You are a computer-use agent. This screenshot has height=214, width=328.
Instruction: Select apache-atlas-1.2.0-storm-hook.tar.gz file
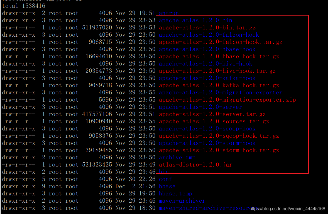(x=219, y=150)
